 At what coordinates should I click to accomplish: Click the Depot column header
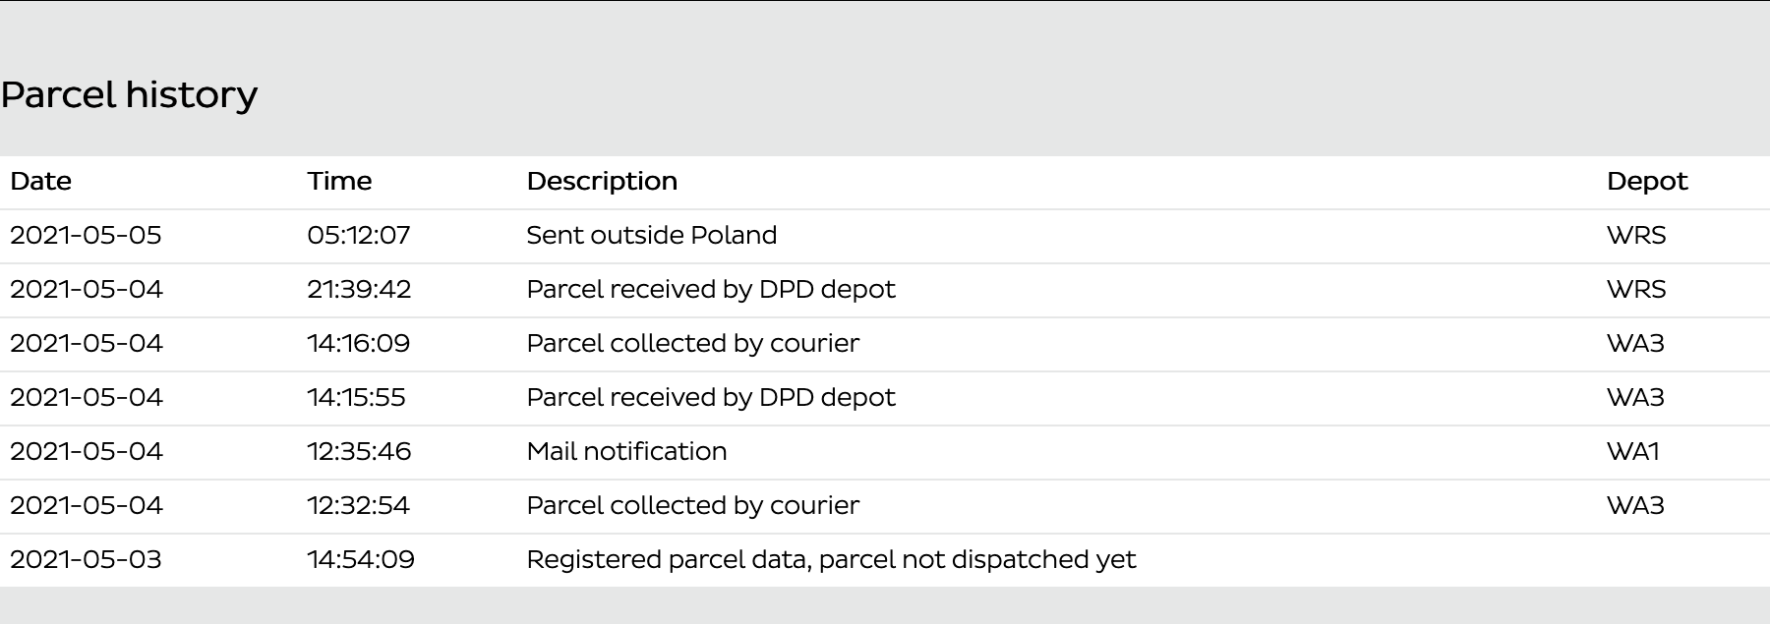pyautogui.click(x=1647, y=182)
